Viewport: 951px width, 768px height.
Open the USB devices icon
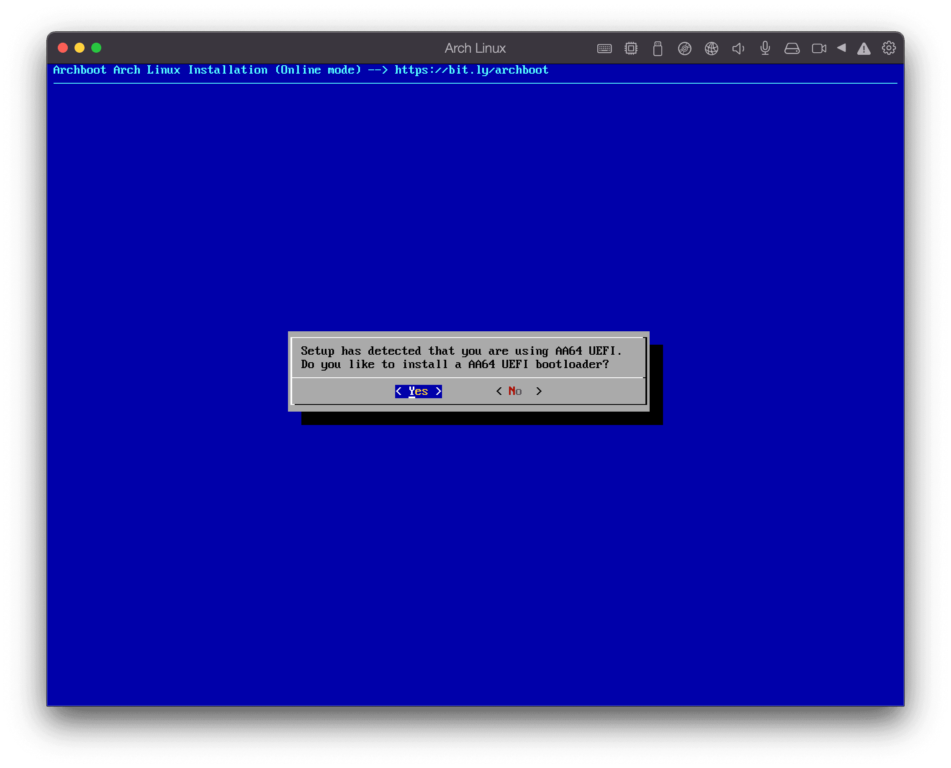point(658,48)
